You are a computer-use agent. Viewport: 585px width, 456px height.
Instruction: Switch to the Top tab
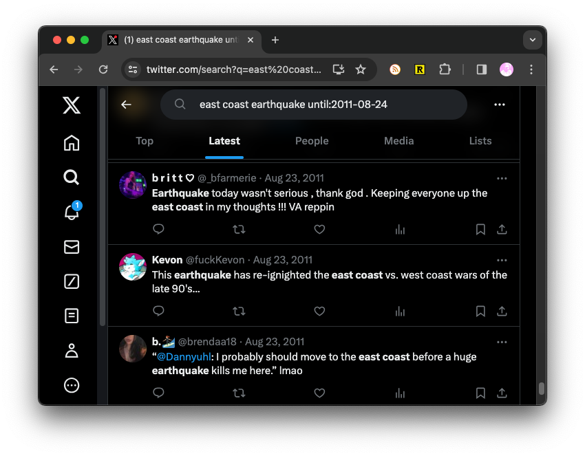(x=145, y=140)
